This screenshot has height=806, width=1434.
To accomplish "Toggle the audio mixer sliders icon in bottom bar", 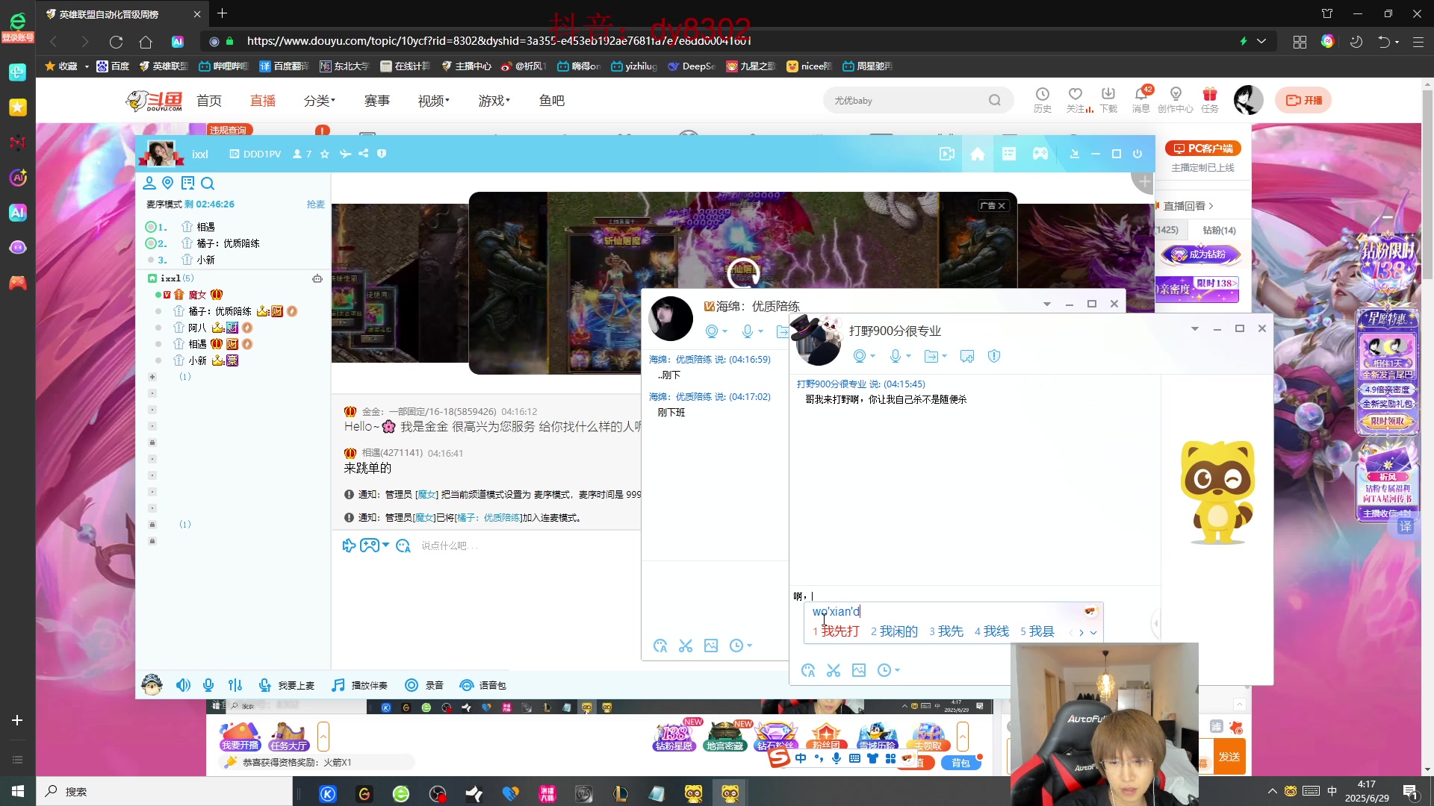I will click(x=235, y=685).
